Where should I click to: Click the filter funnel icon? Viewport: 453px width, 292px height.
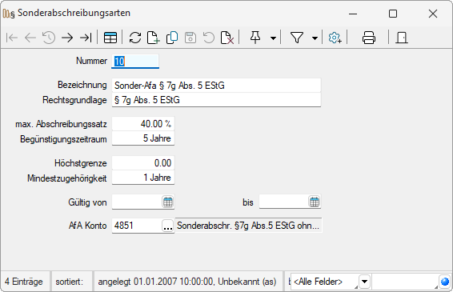click(x=297, y=38)
